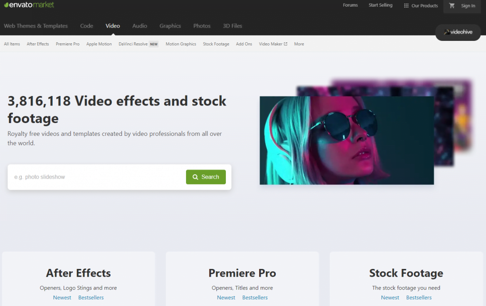Click 'Openers, Logo Stings and more' text
The image size is (486, 306).
coord(78,288)
